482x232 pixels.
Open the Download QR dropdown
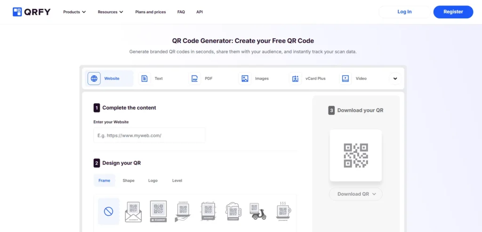356,194
